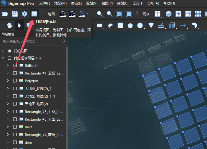Select the zoom in magnifier tool
Screen dimensions: 207x149
point(100,14)
